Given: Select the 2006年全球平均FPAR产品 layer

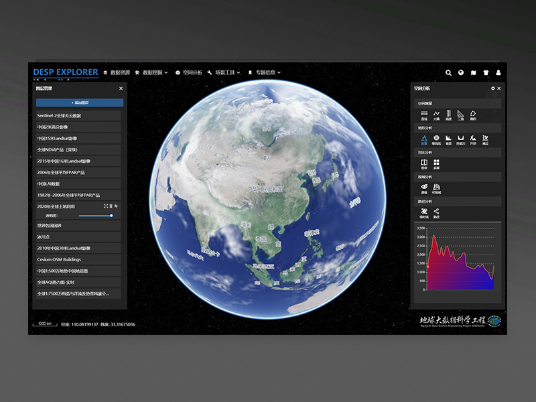Looking at the screenshot, I should click(x=78, y=172).
